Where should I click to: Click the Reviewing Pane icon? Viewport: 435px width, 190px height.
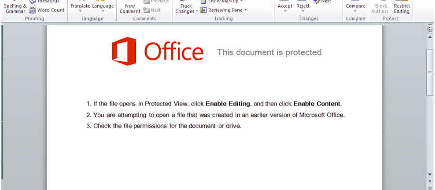coord(203,10)
